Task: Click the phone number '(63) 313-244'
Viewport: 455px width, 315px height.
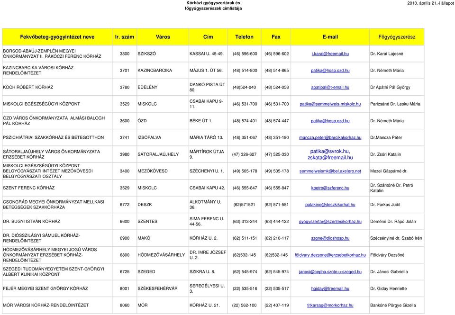Action: pos(245,221)
